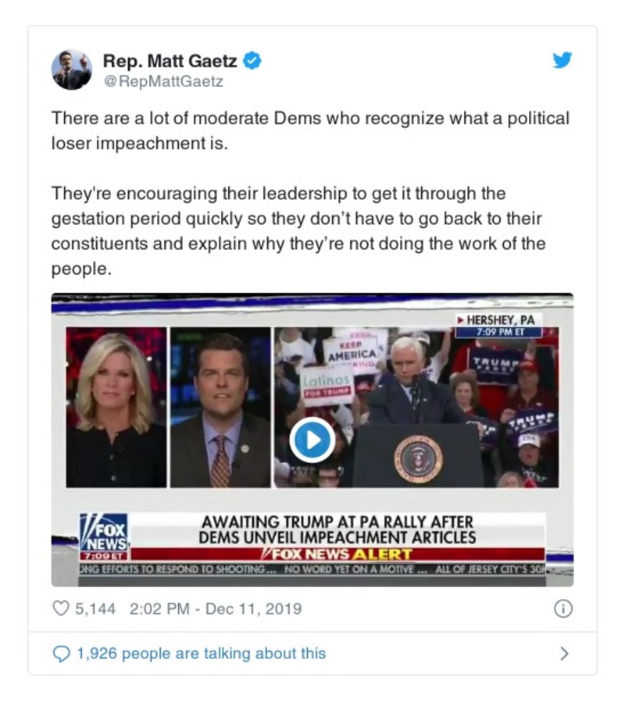Click the Fox News Alert red banner
The image size is (625, 702).
[x=337, y=554]
